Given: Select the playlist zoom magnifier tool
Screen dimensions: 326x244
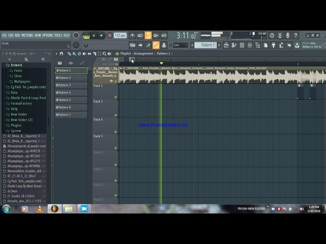Looking at the screenshot, I should [104, 54].
